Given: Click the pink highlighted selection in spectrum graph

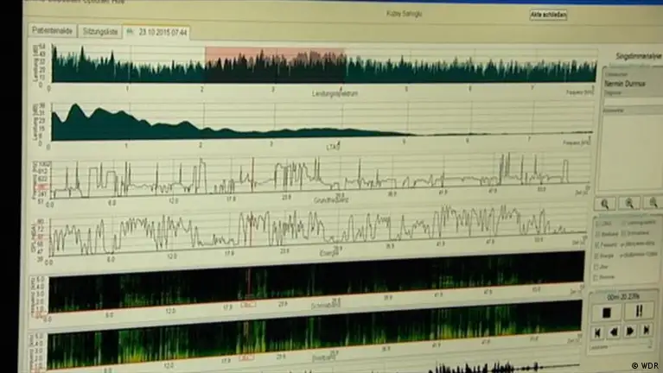Looking at the screenshot, I should tap(274, 65).
